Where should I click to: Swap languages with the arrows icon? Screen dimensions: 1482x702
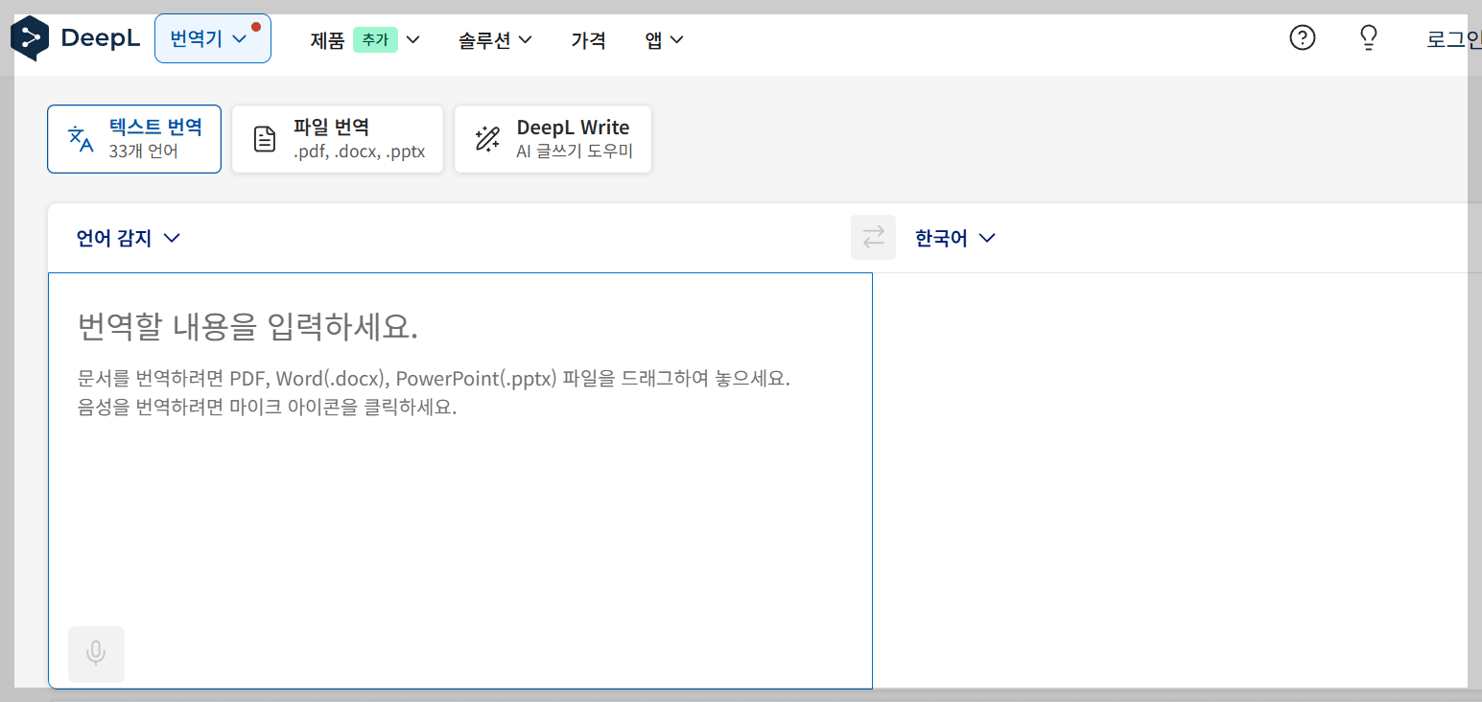(873, 237)
